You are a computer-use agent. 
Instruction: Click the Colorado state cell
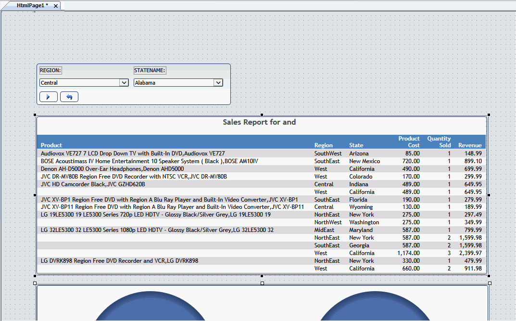click(x=361, y=177)
